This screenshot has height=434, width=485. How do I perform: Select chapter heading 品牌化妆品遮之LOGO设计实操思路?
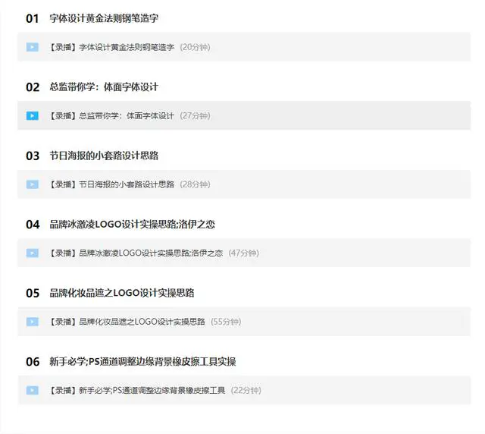click(x=122, y=293)
